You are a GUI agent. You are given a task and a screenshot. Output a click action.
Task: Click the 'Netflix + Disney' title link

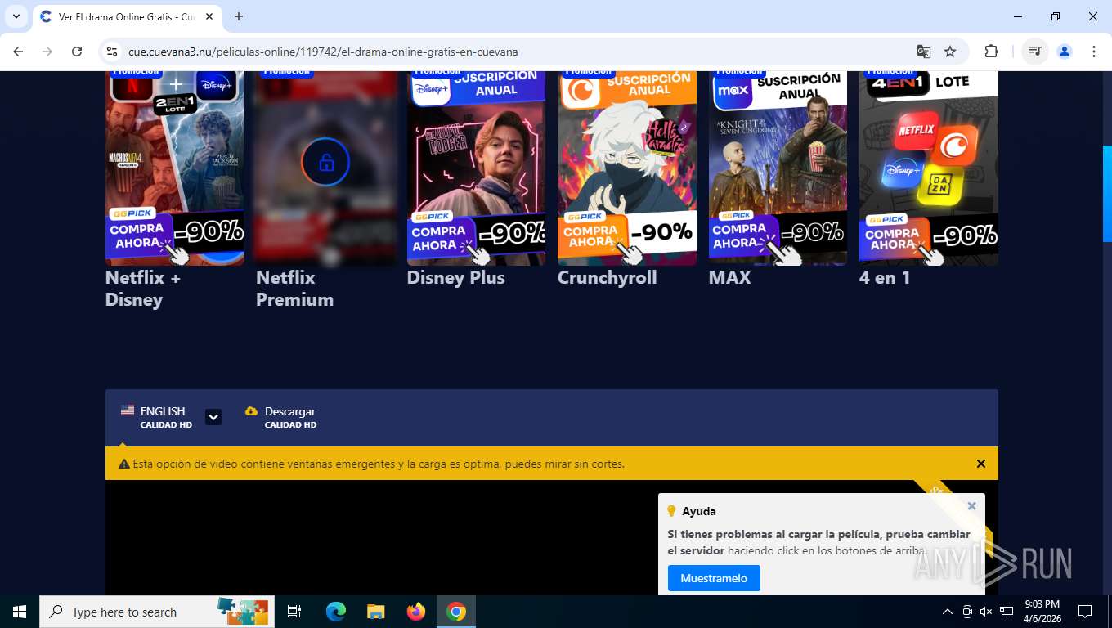click(143, 289)
